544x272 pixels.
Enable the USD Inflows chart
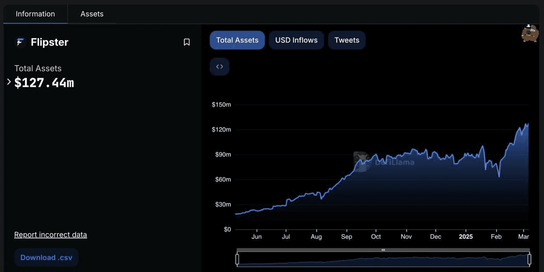coord(296,40)
